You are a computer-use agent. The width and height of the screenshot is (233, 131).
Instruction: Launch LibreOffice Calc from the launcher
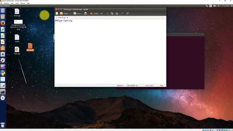coord(3,36)
